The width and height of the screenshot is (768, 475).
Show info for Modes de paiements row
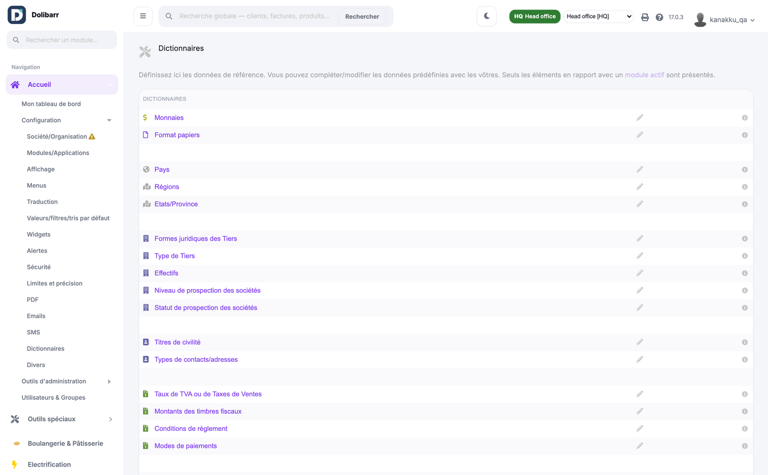pos(745,446)
